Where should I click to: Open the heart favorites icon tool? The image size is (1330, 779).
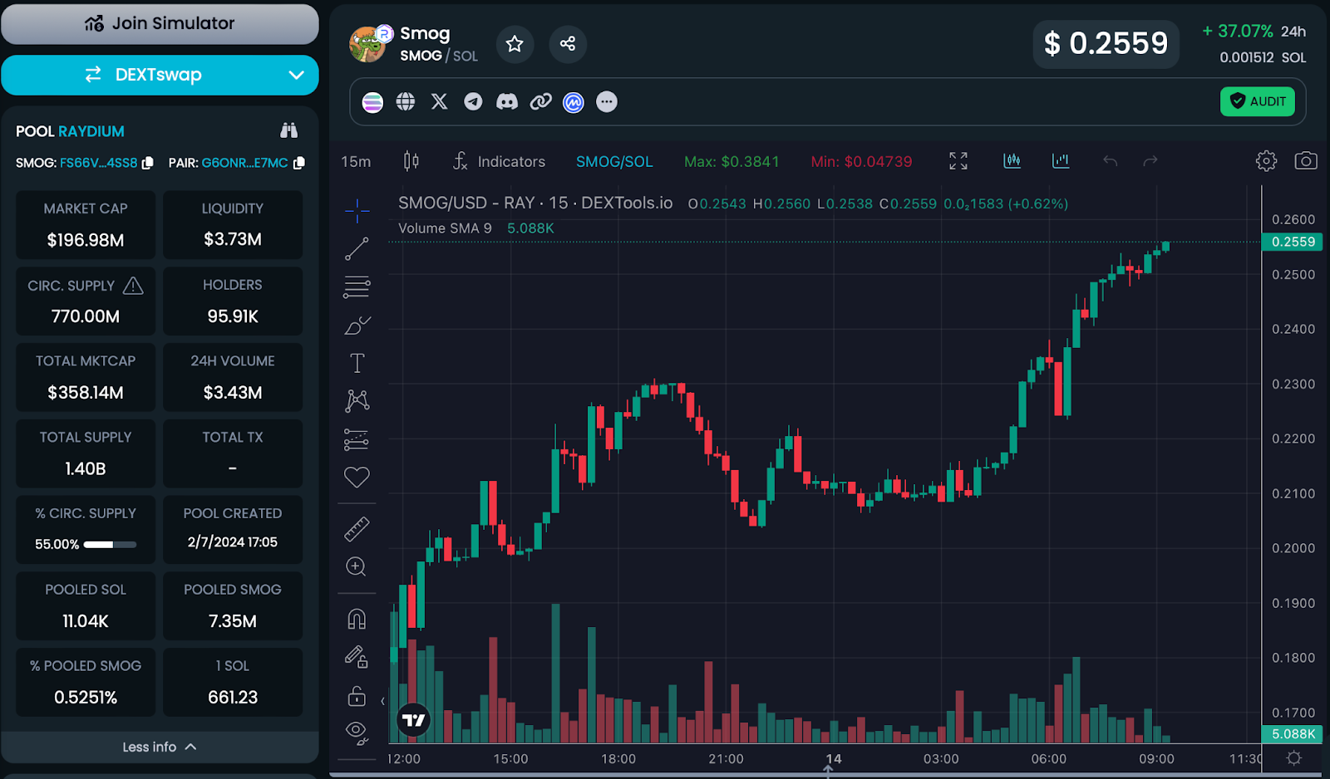pyautogui.click(x=357, y=478)
